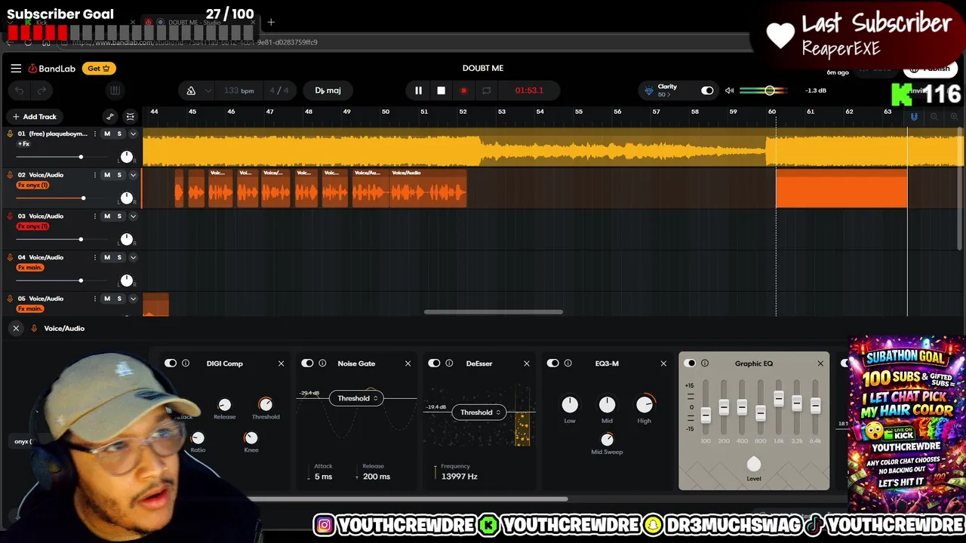Open Fx main preset on track 04

coord(30,268)
